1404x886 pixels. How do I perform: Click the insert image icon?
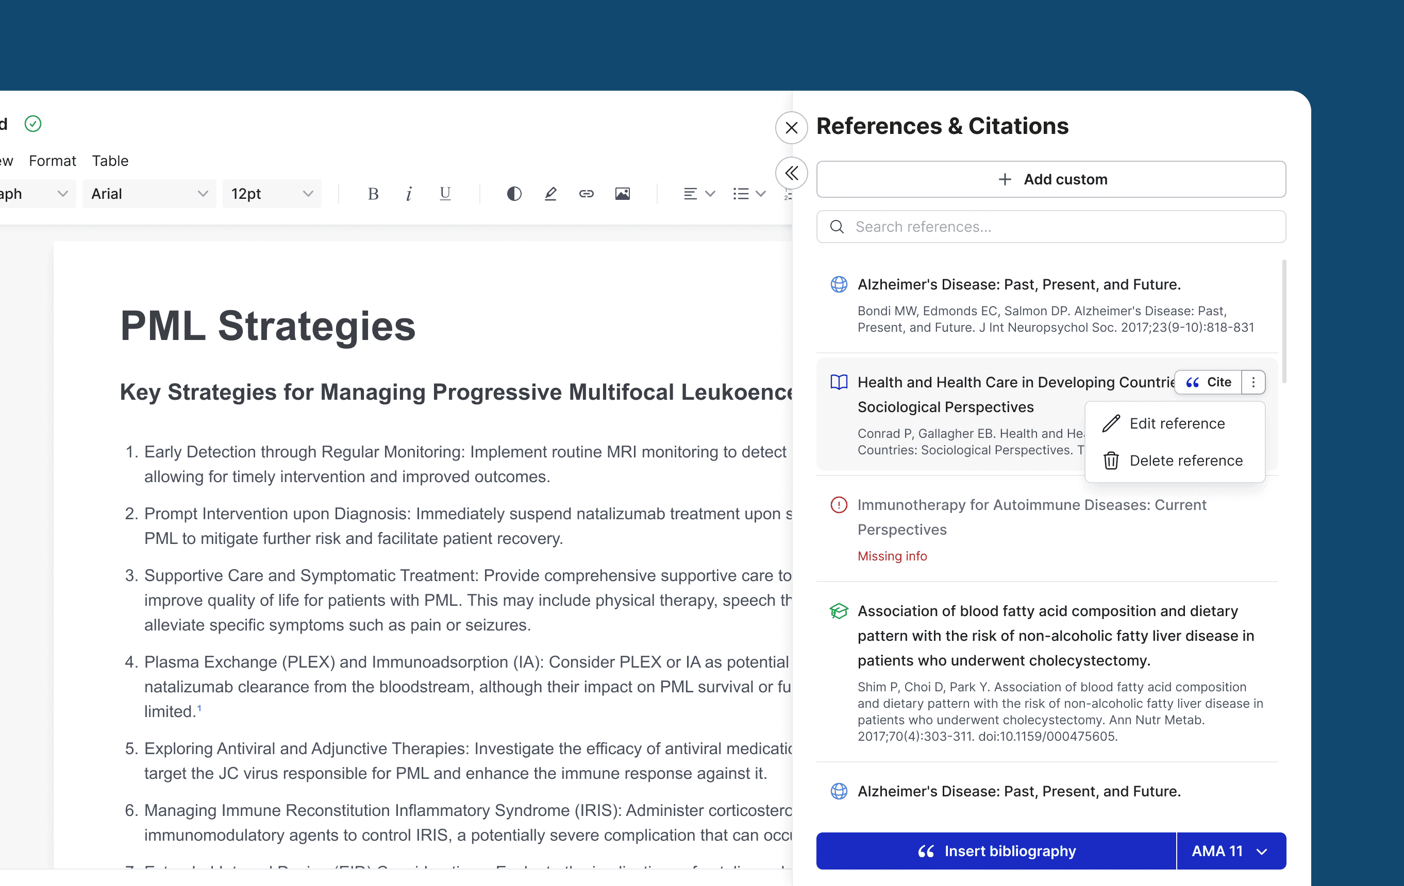point(622,194)
